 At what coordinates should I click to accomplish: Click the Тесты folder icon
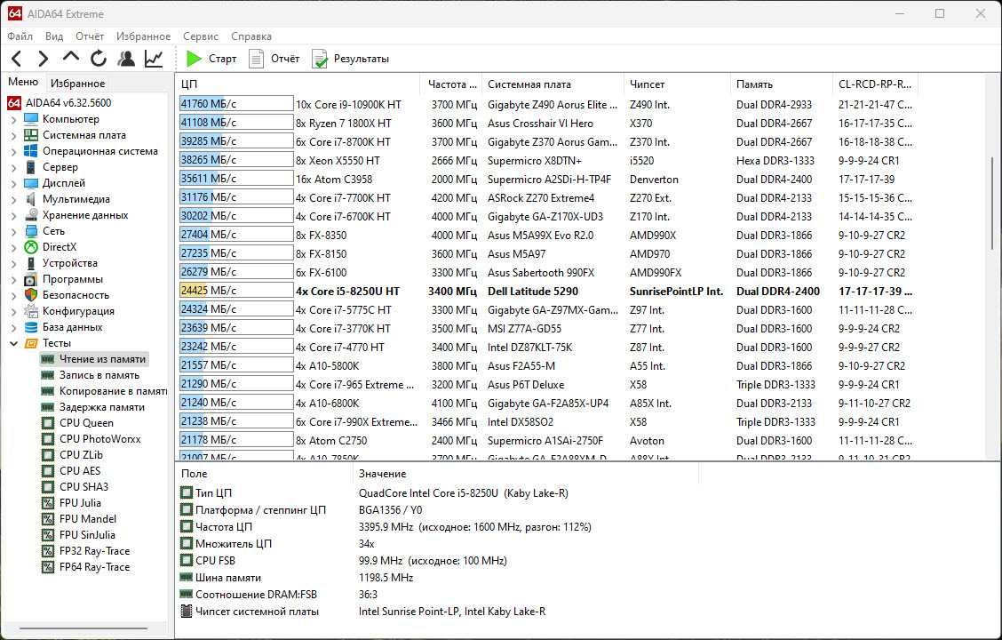tap(31, 343)
